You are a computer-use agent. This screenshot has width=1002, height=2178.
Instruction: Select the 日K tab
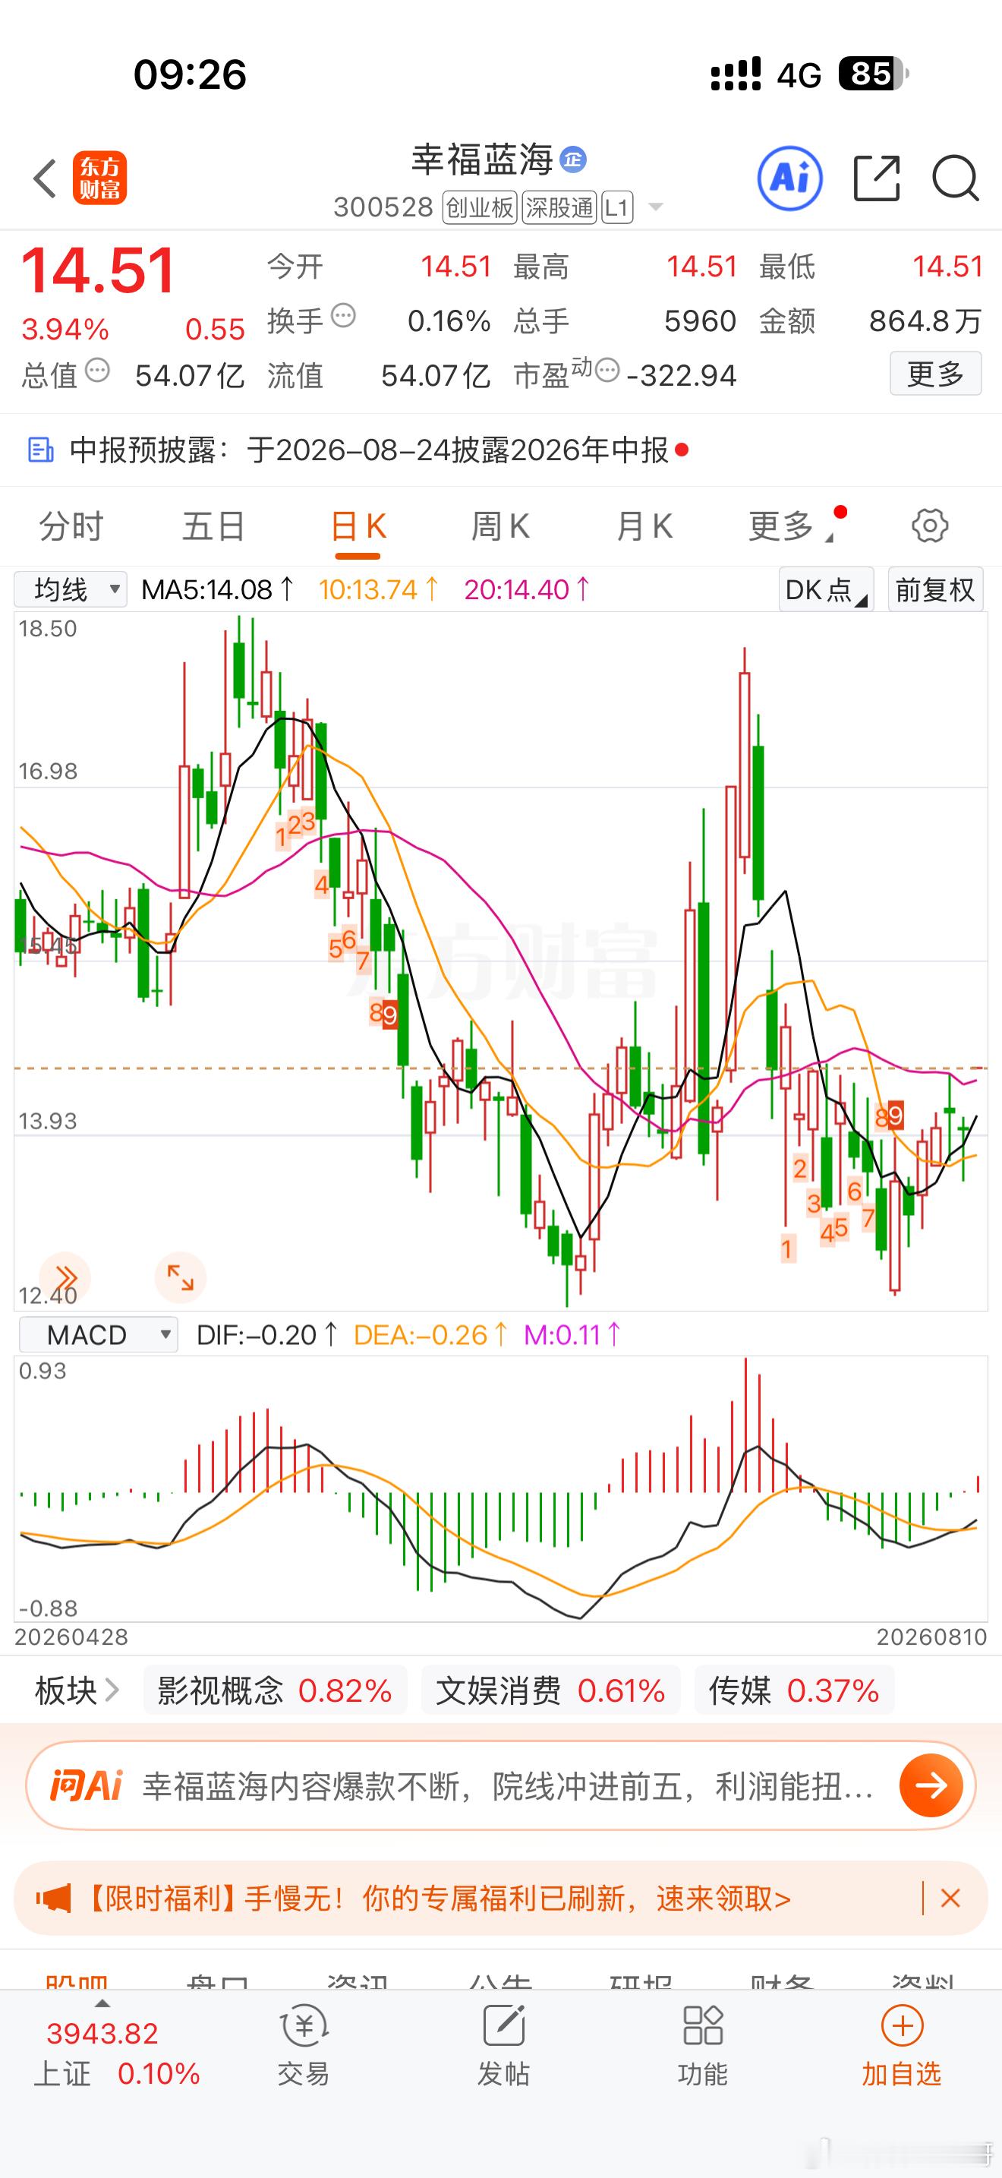click(358, 526)
